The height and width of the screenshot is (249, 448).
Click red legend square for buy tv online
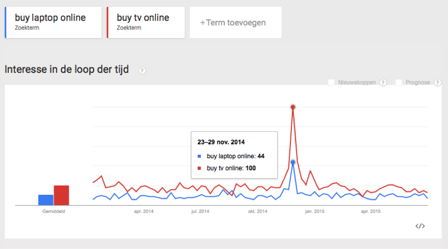pyautogui.click(x=200, y=168)
